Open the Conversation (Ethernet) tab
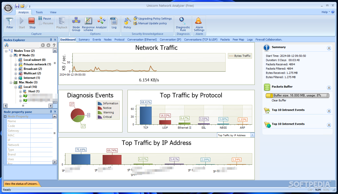 click(142, 40)
